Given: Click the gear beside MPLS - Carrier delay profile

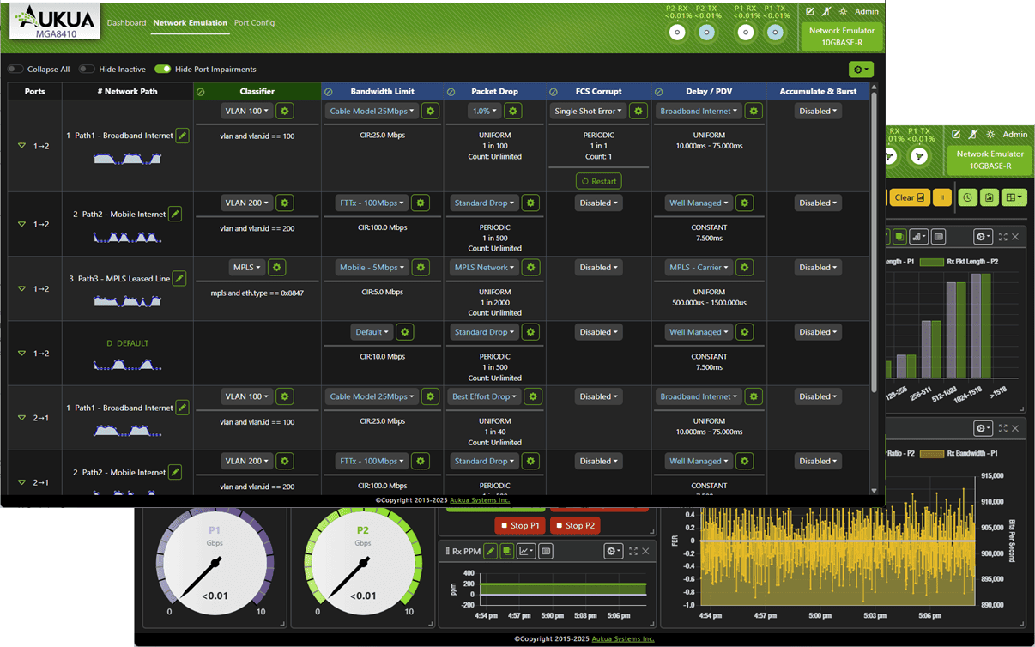Looking at the screenshot, I should point(745,268).
